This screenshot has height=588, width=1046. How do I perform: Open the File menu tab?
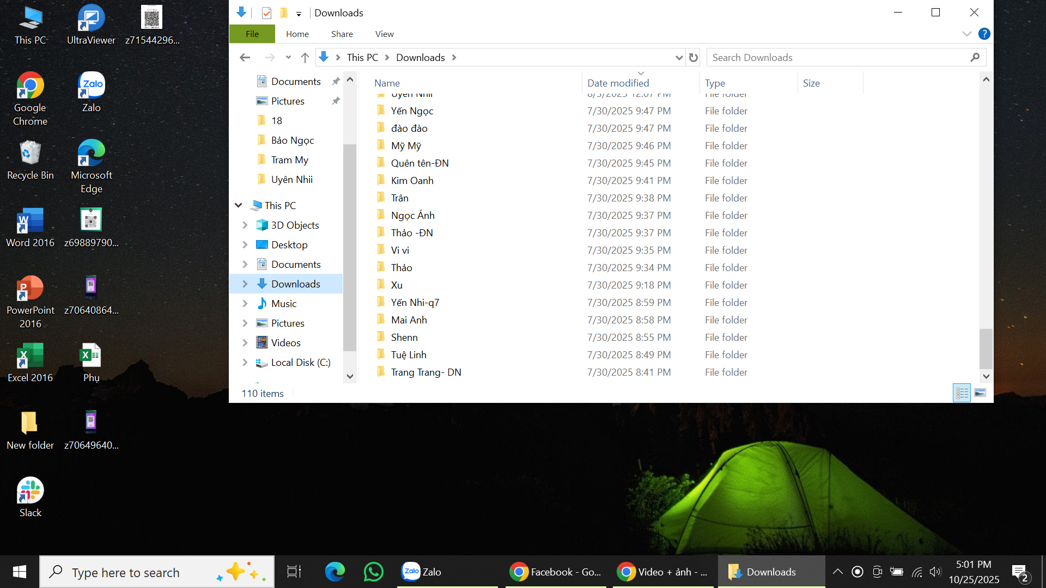[252, 34]
